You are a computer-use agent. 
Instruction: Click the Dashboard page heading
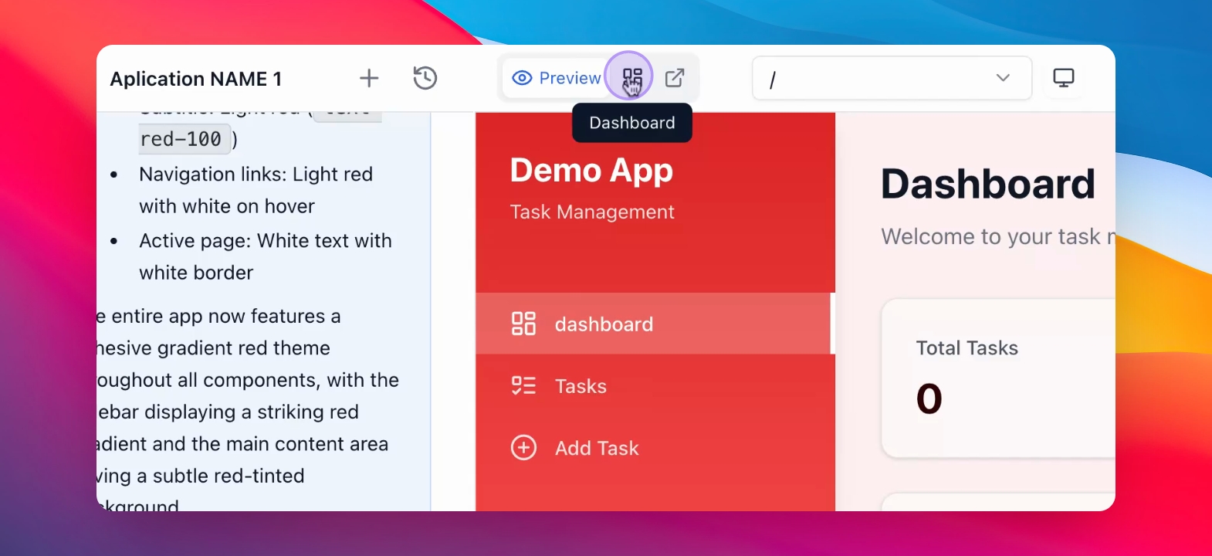pyautogui.click(x=988, y=184)
